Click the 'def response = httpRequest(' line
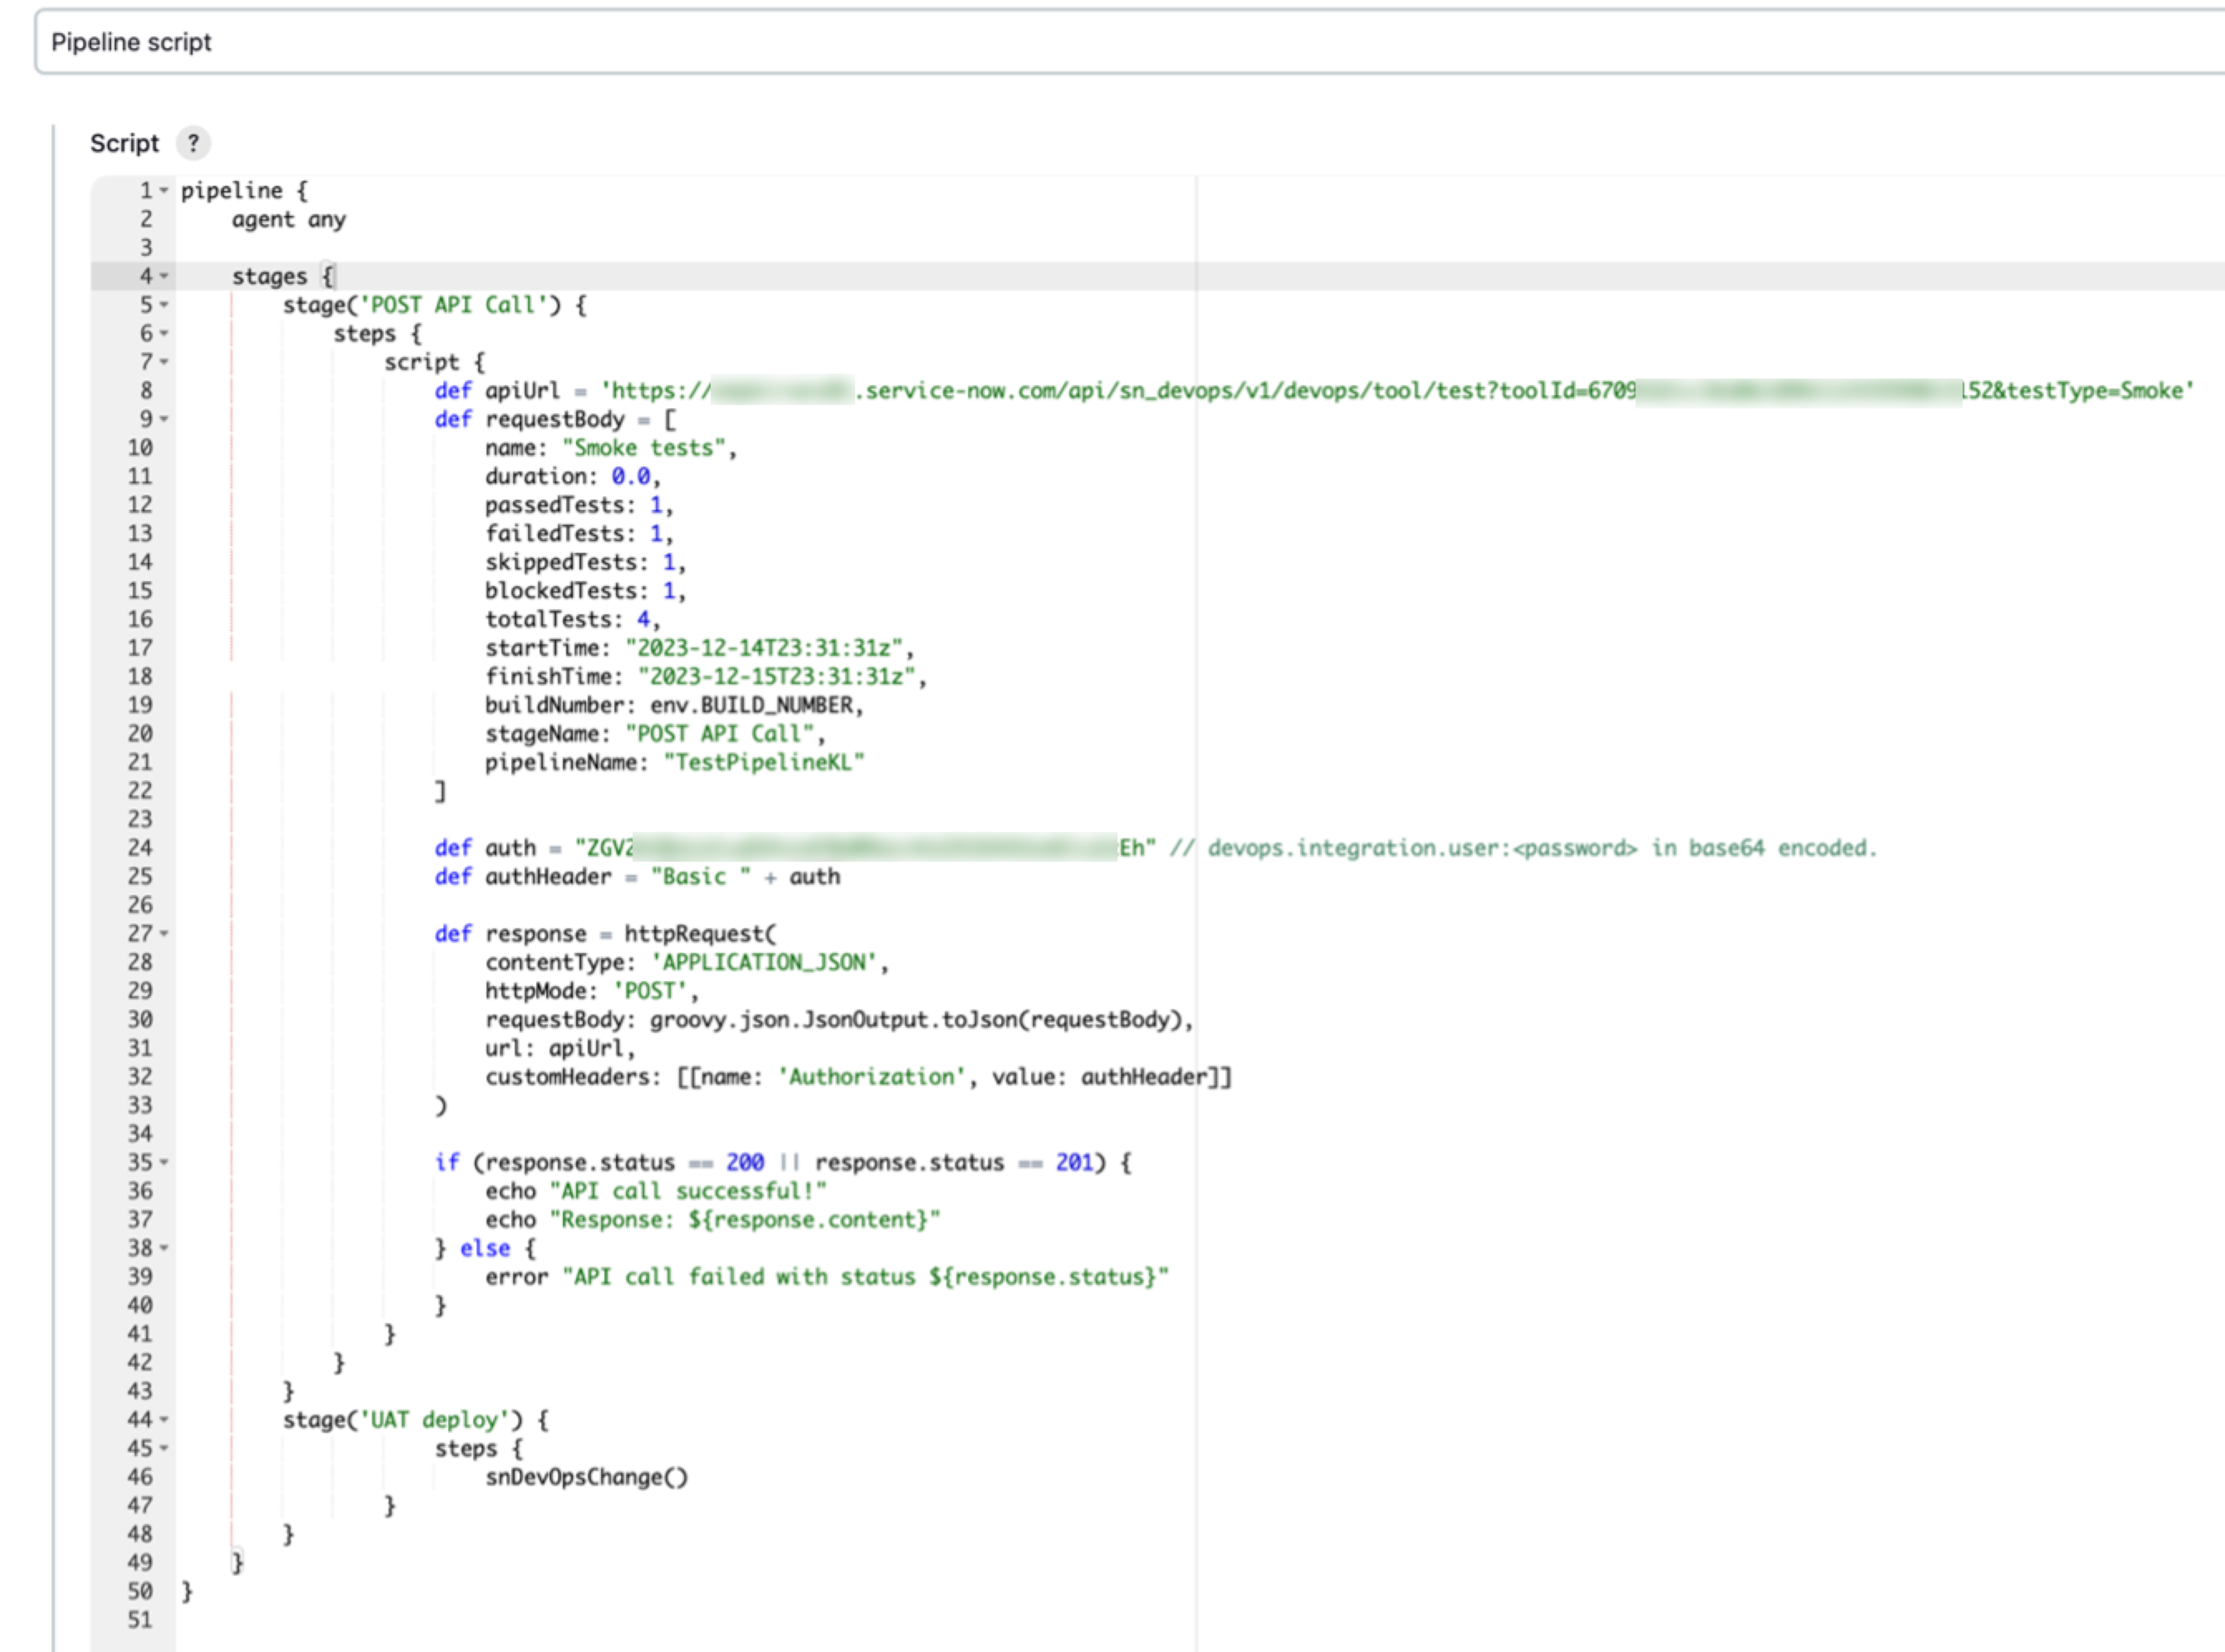 tap(605, 934)
